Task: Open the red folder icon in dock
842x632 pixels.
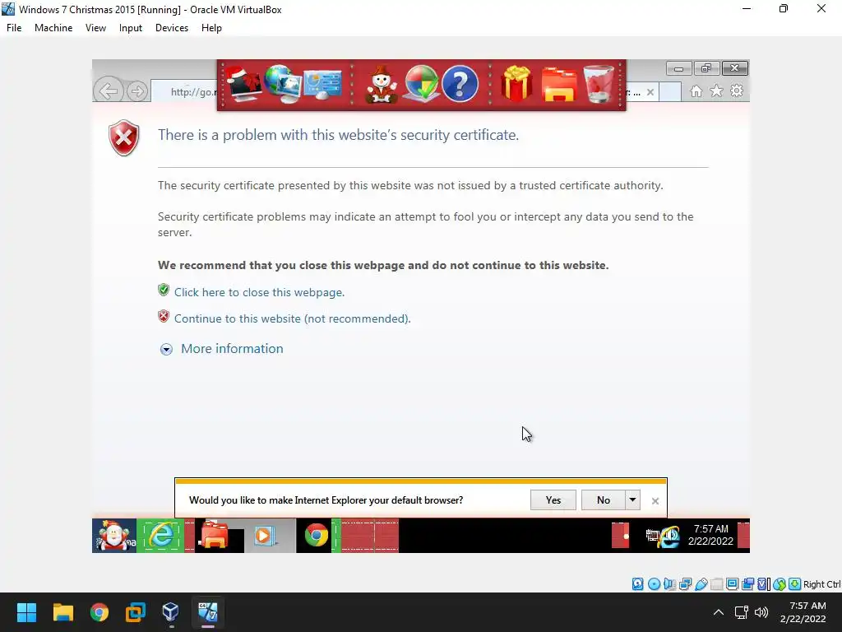Action: click(559, 85)
